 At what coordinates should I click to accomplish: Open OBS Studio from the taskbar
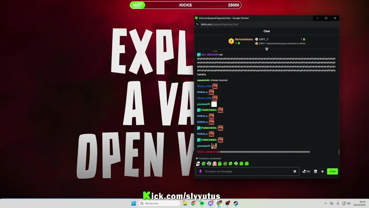coord(227,203)
